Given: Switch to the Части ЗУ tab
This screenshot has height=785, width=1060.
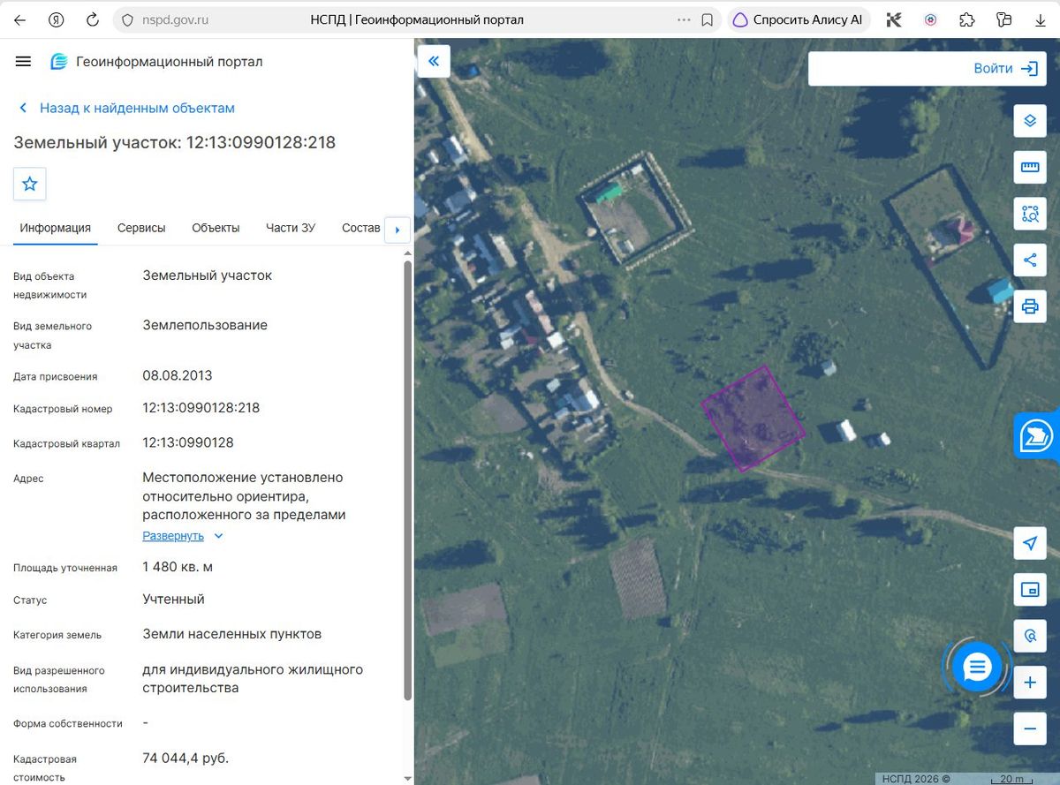Looking at the screenshot, I should tap(291, 228).
